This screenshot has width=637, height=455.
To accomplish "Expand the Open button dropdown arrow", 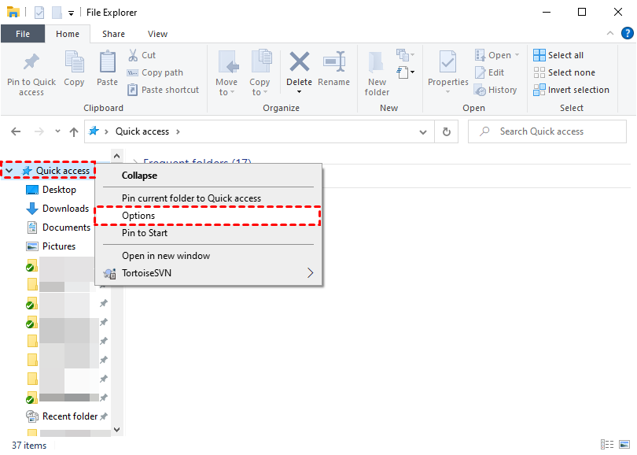I will tap(517, 55).
